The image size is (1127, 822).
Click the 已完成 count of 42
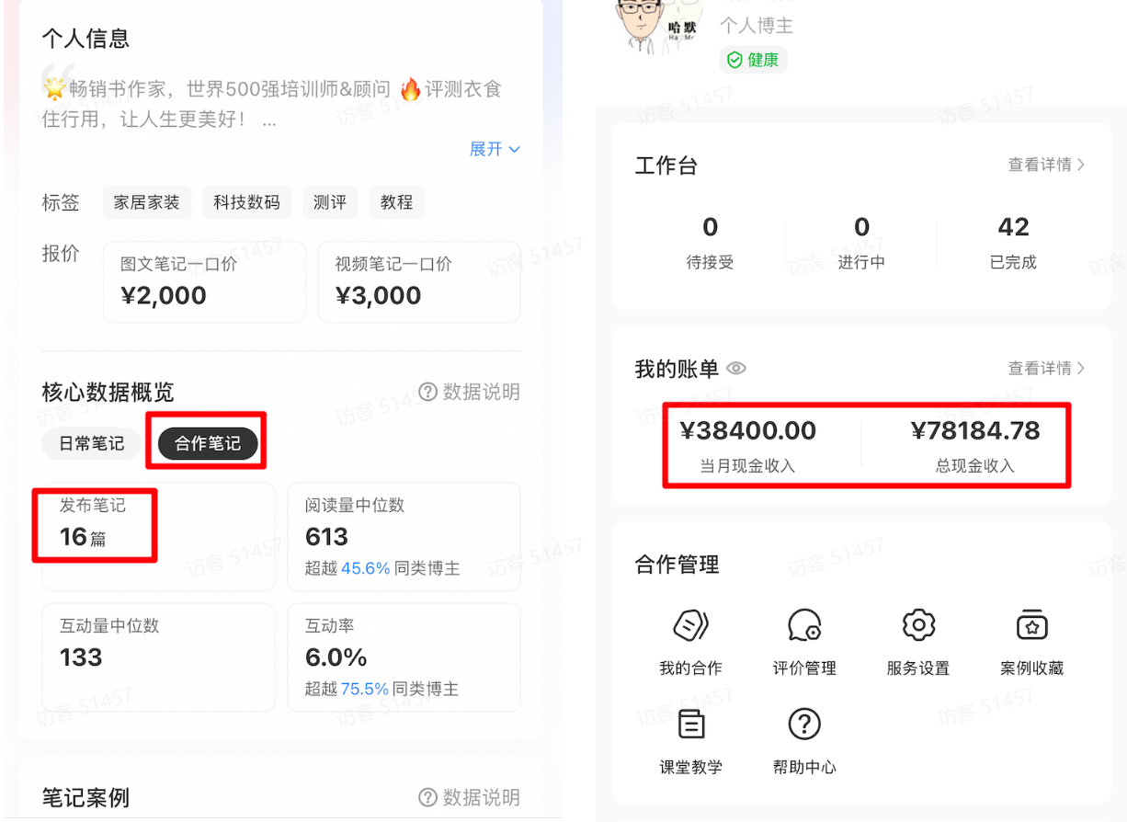coord(1013,239)
